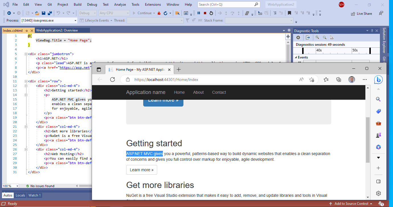This screenshot has width=393, height=207.
Task: Click the Learn more » button under Getting started
Action: (142, 170)
